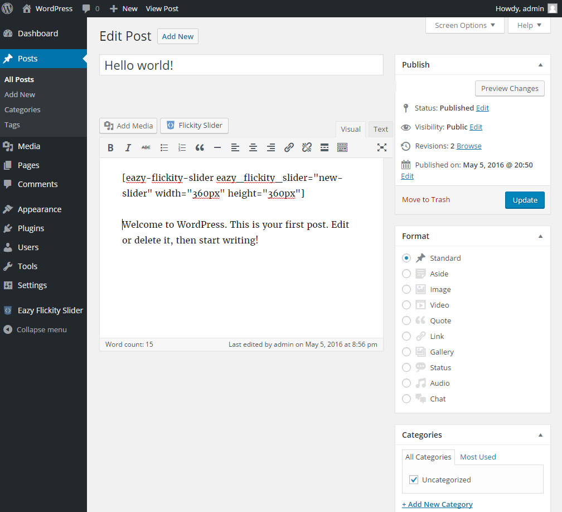562x512 pixels.
Task: Click the post title input field
Action: (241, 65)
